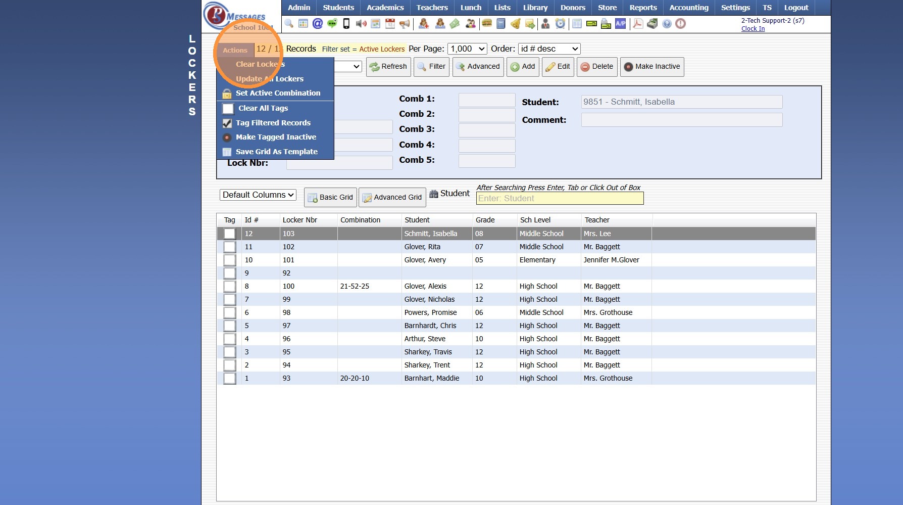Click the blue help question mark icon

pos(667,24)
